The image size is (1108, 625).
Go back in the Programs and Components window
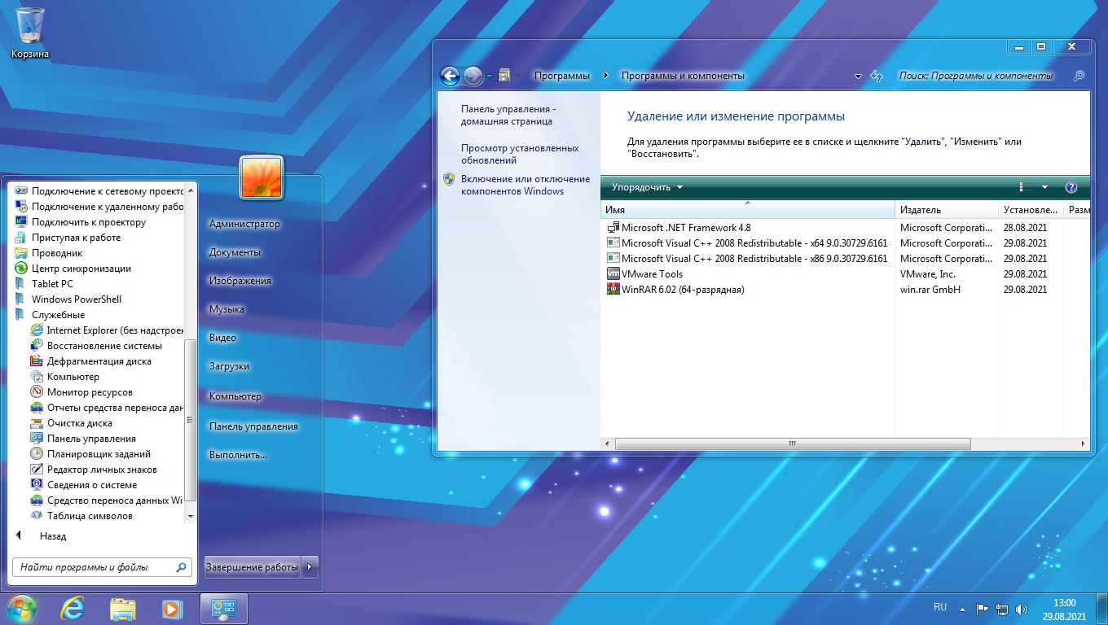450,76
